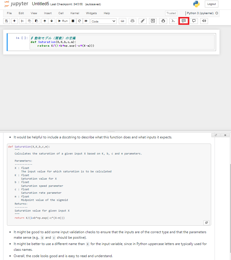The image size is (231, 260).
Task: Click the Logout button
Action: (211, 4)
